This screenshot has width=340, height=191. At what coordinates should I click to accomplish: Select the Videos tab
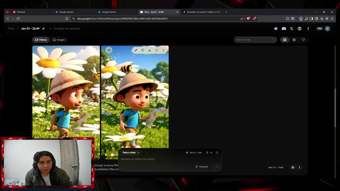(41, 40)
